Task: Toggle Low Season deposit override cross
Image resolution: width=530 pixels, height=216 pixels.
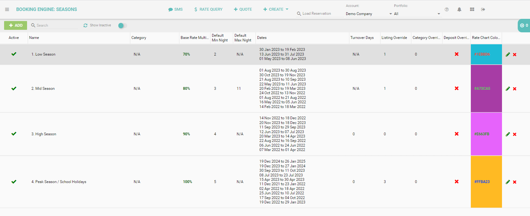Action: click(x=456, y=54)
